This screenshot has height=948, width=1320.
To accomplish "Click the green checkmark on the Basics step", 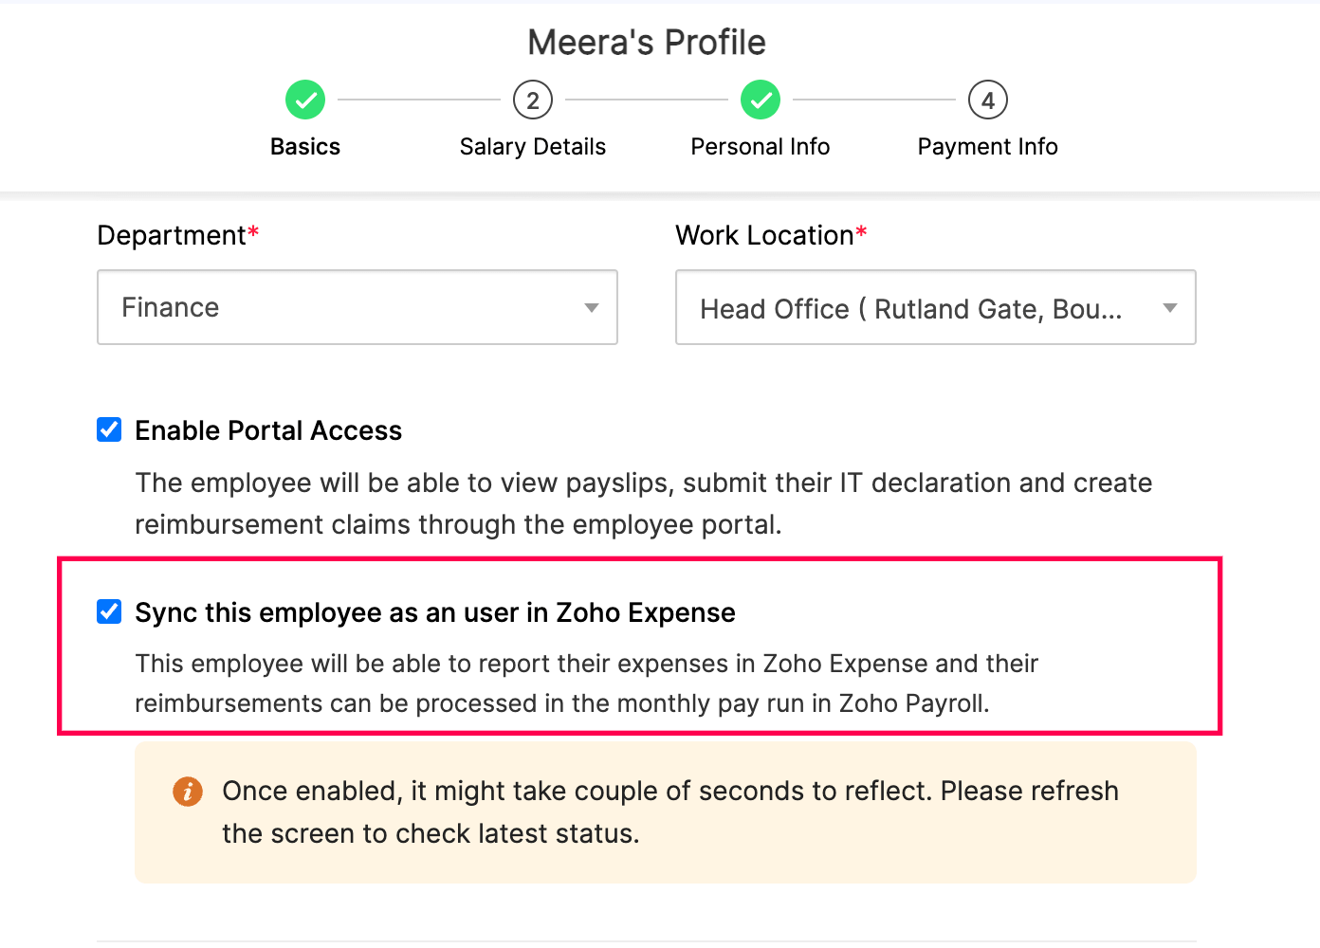I will point(304,100).
